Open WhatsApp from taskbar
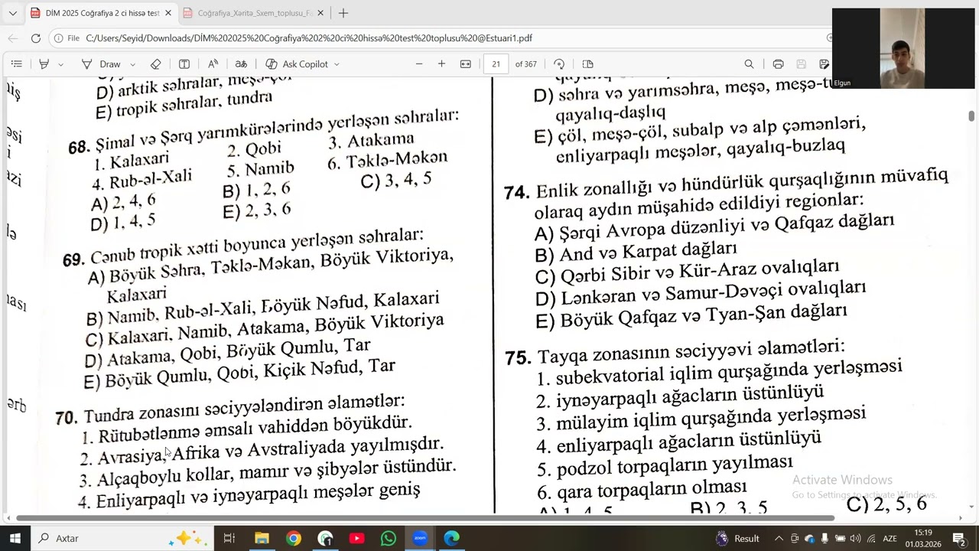 [x=389, y=538]
